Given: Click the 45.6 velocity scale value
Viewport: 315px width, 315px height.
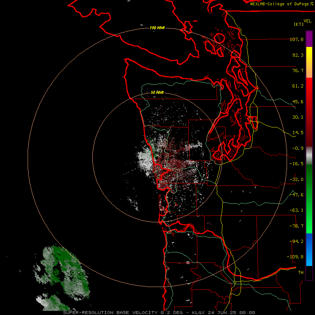Looking at the screenshot, I should pyautogui.click(x=298, y=101).
